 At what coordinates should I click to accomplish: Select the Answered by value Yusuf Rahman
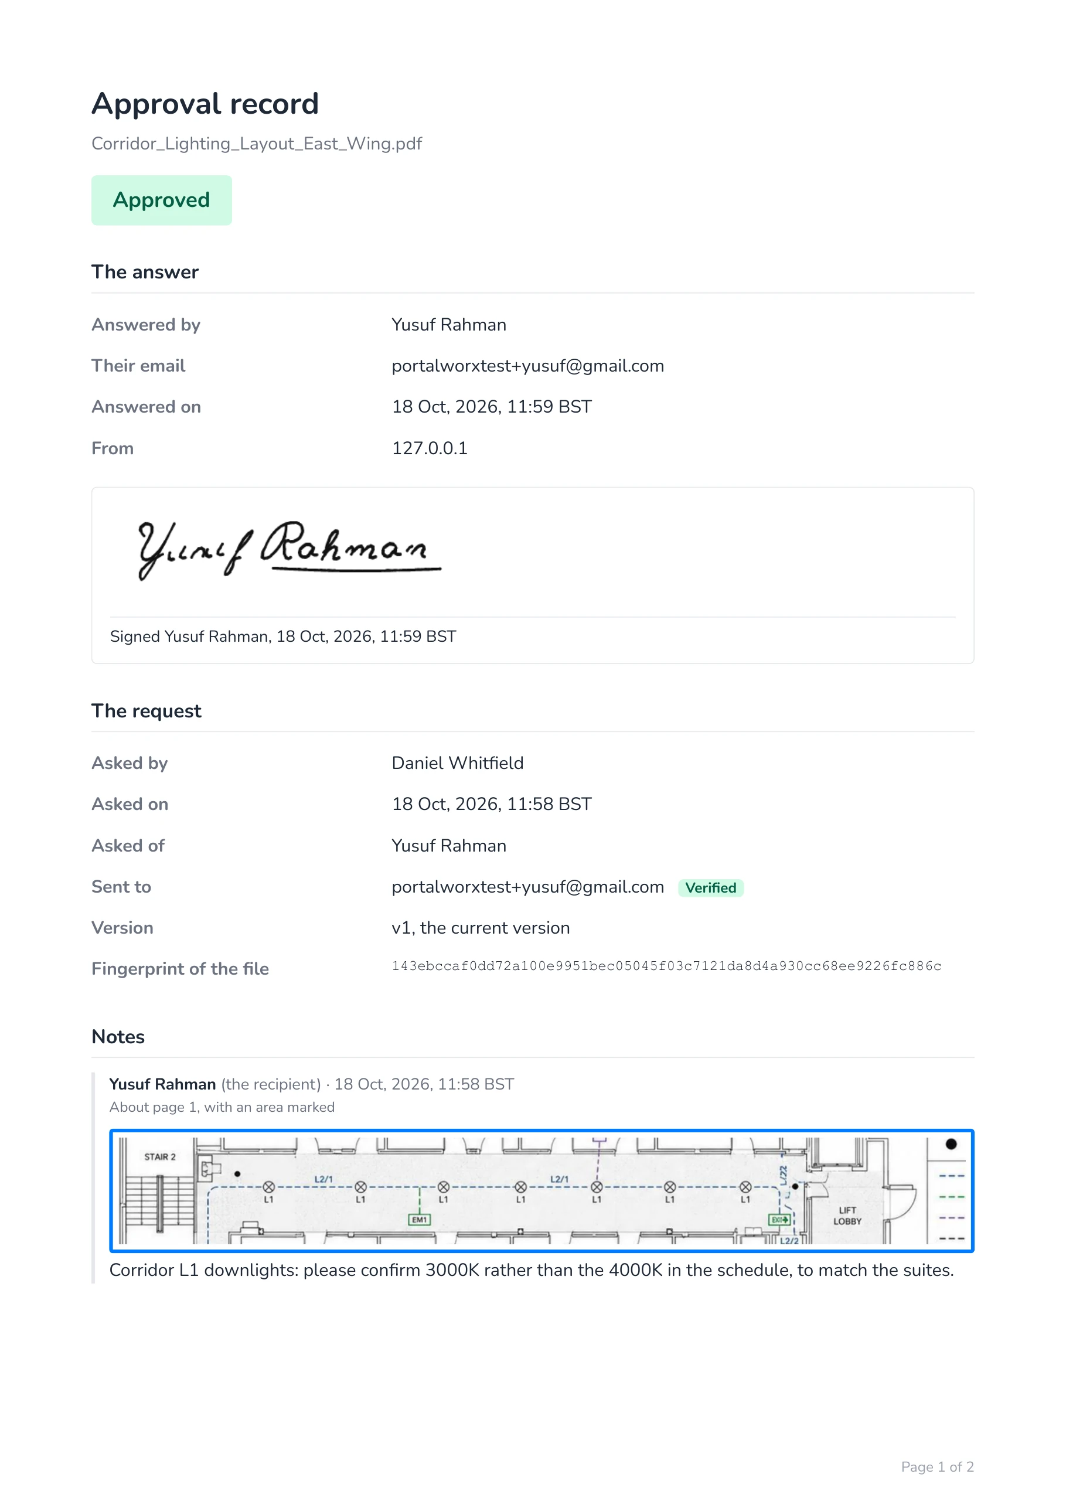[x=448, y=325]
